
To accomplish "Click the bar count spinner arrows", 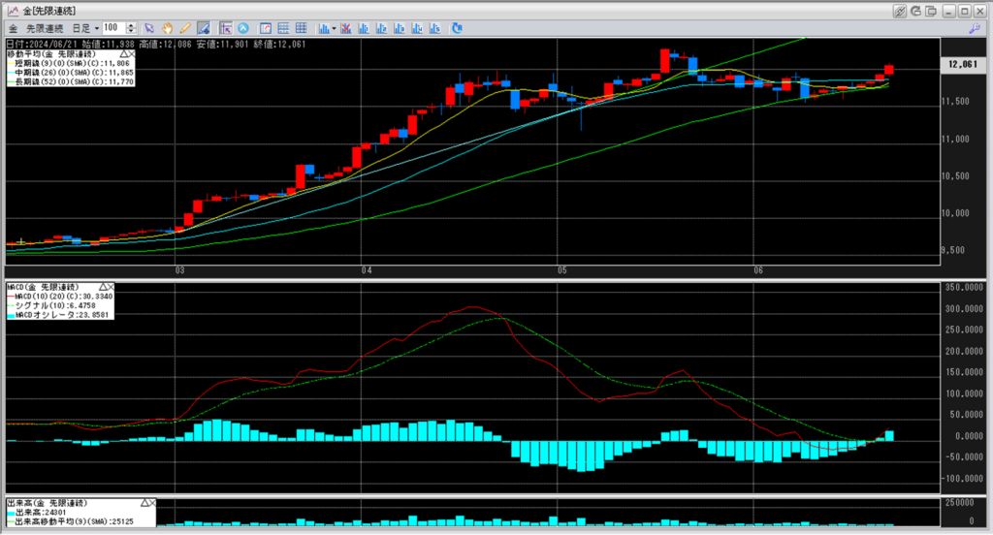I will tap(132, 28).
